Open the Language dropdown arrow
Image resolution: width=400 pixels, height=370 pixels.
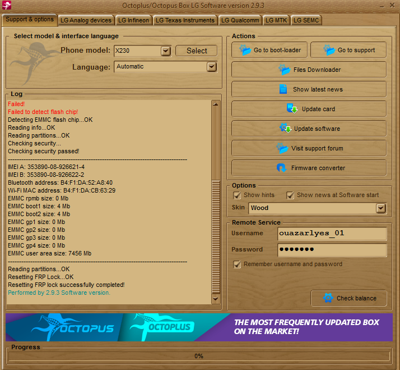(212, 67)
